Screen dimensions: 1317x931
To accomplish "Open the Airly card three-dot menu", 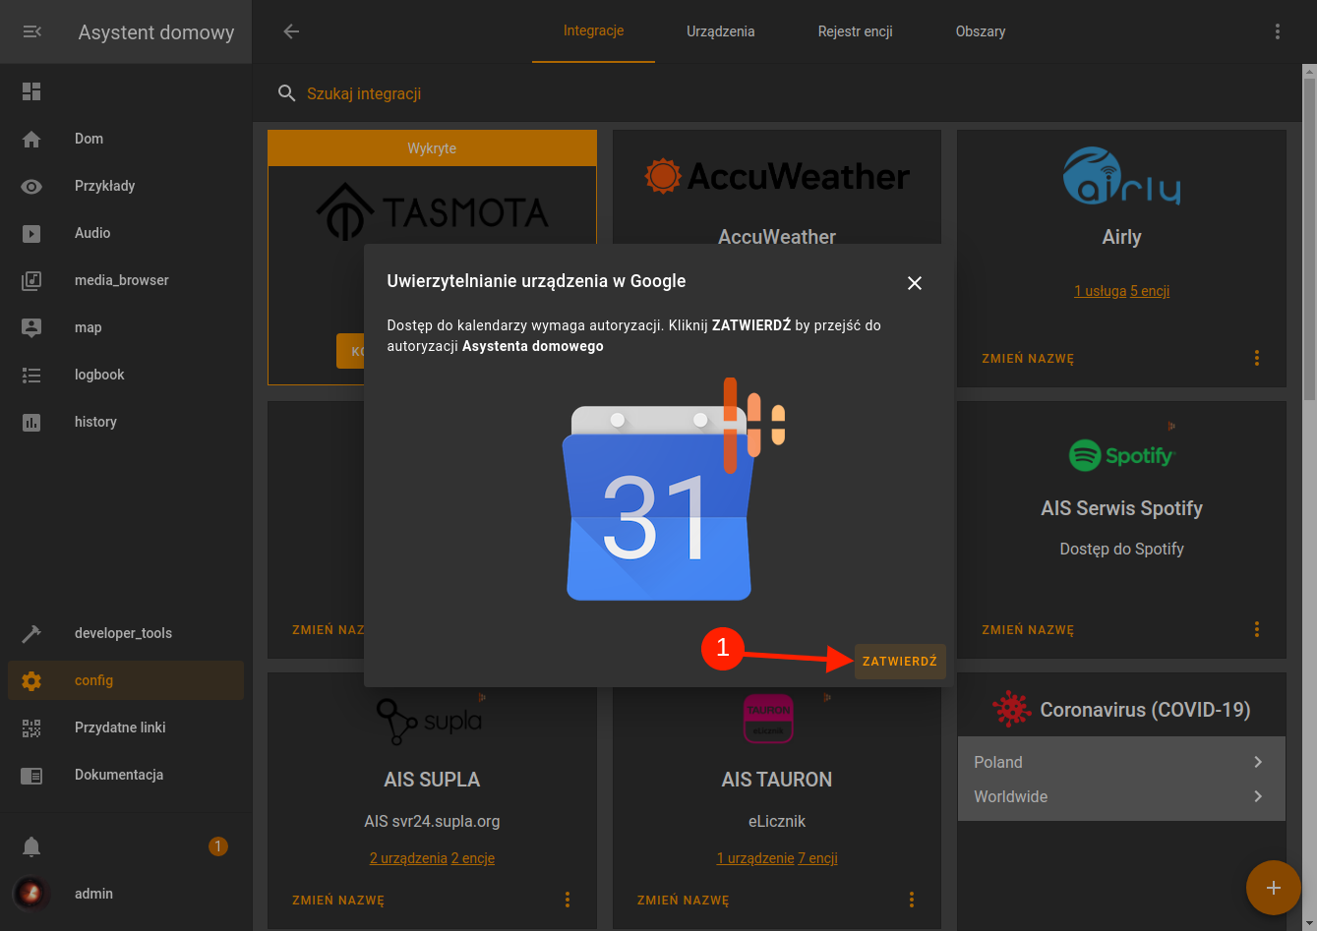I will tap(1257, 358).
